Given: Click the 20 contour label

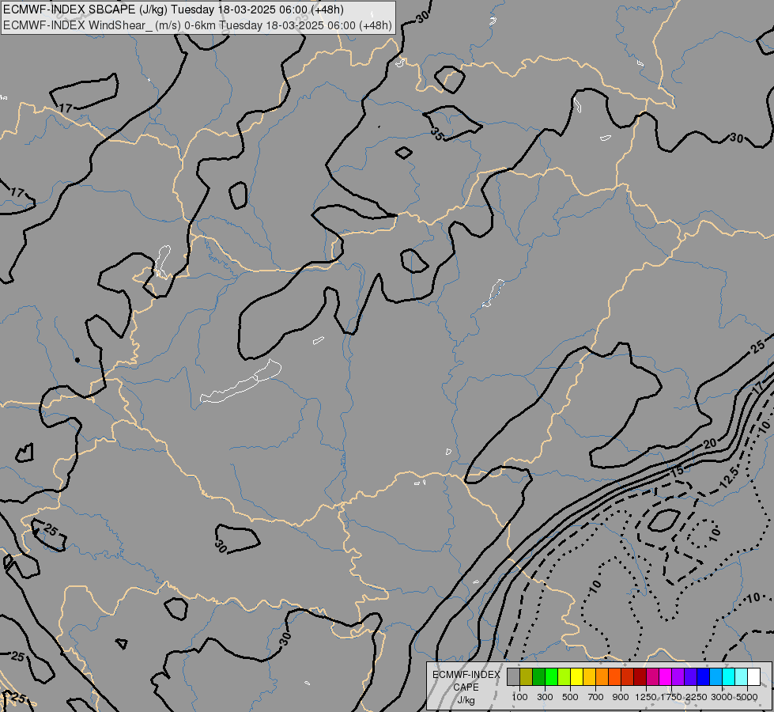Looking at the screenshot, I should (710, 444).
